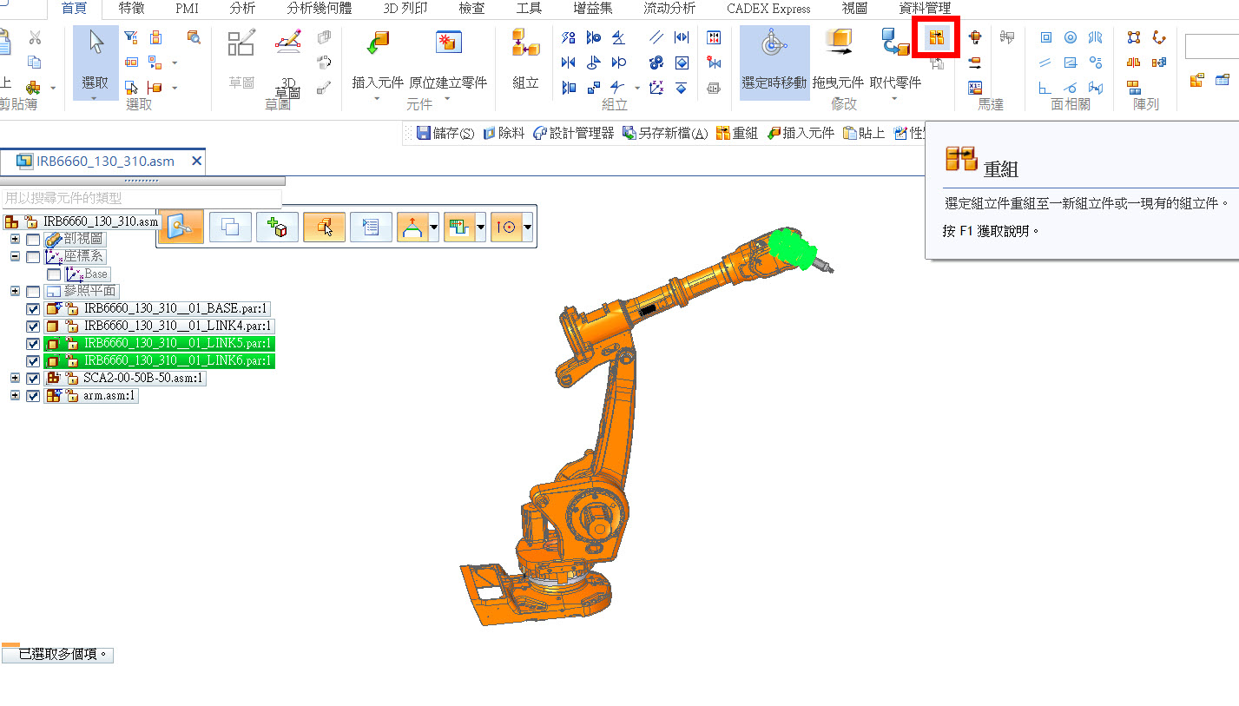Viewport: 1239px width, 706px height.
Task: Click the 組立 (Assemble) tool icon
Action: 525,43
